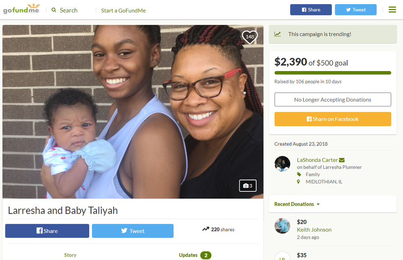Switch to the Updates tab

pos(195,255)
